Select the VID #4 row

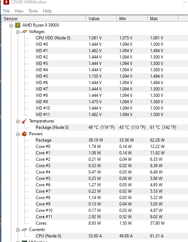click(112, 70)
